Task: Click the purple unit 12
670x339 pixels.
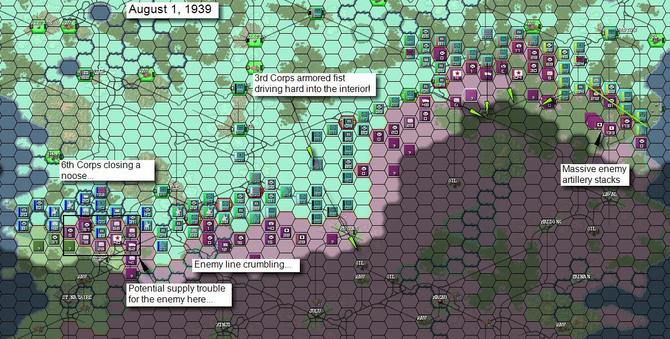Action: click(x=224, y=245)
